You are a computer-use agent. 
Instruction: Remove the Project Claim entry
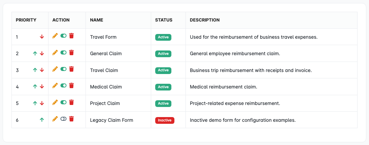coord(71,102)
